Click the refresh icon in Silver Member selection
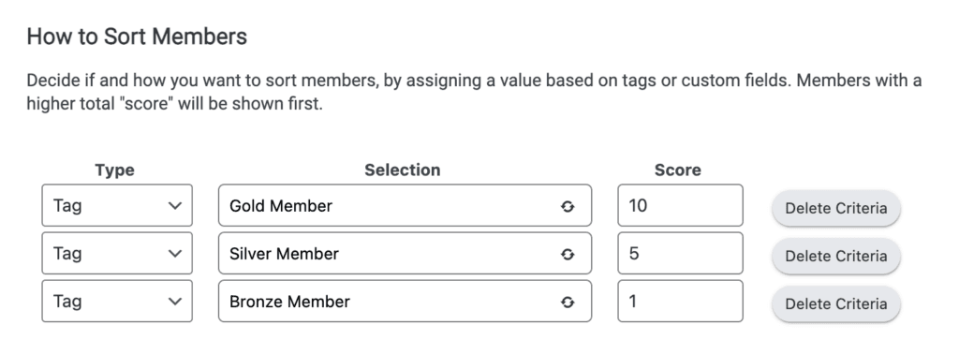 coord(568,254)
